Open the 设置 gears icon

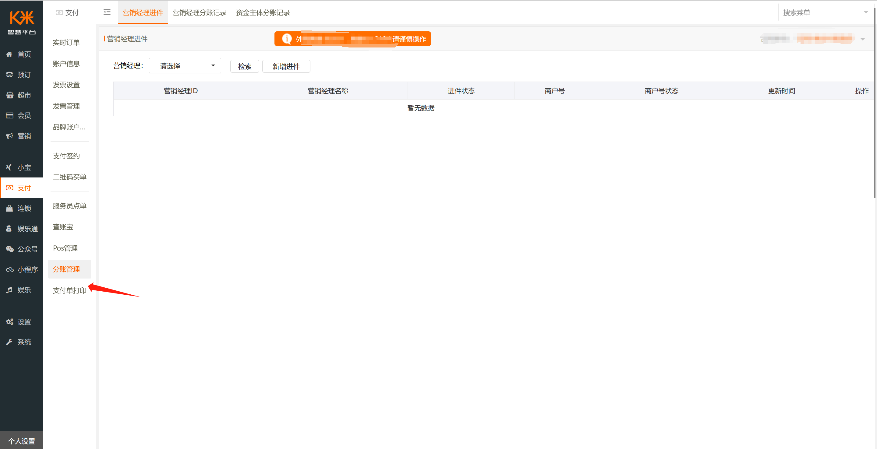(9, 322)
